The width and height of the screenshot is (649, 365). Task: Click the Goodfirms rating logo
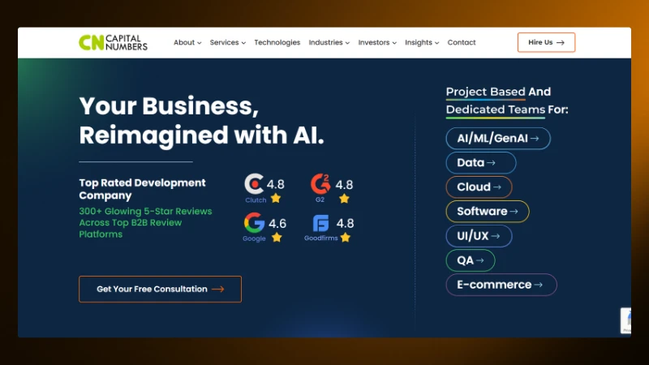pyautogui.click(x=320, y=223)
